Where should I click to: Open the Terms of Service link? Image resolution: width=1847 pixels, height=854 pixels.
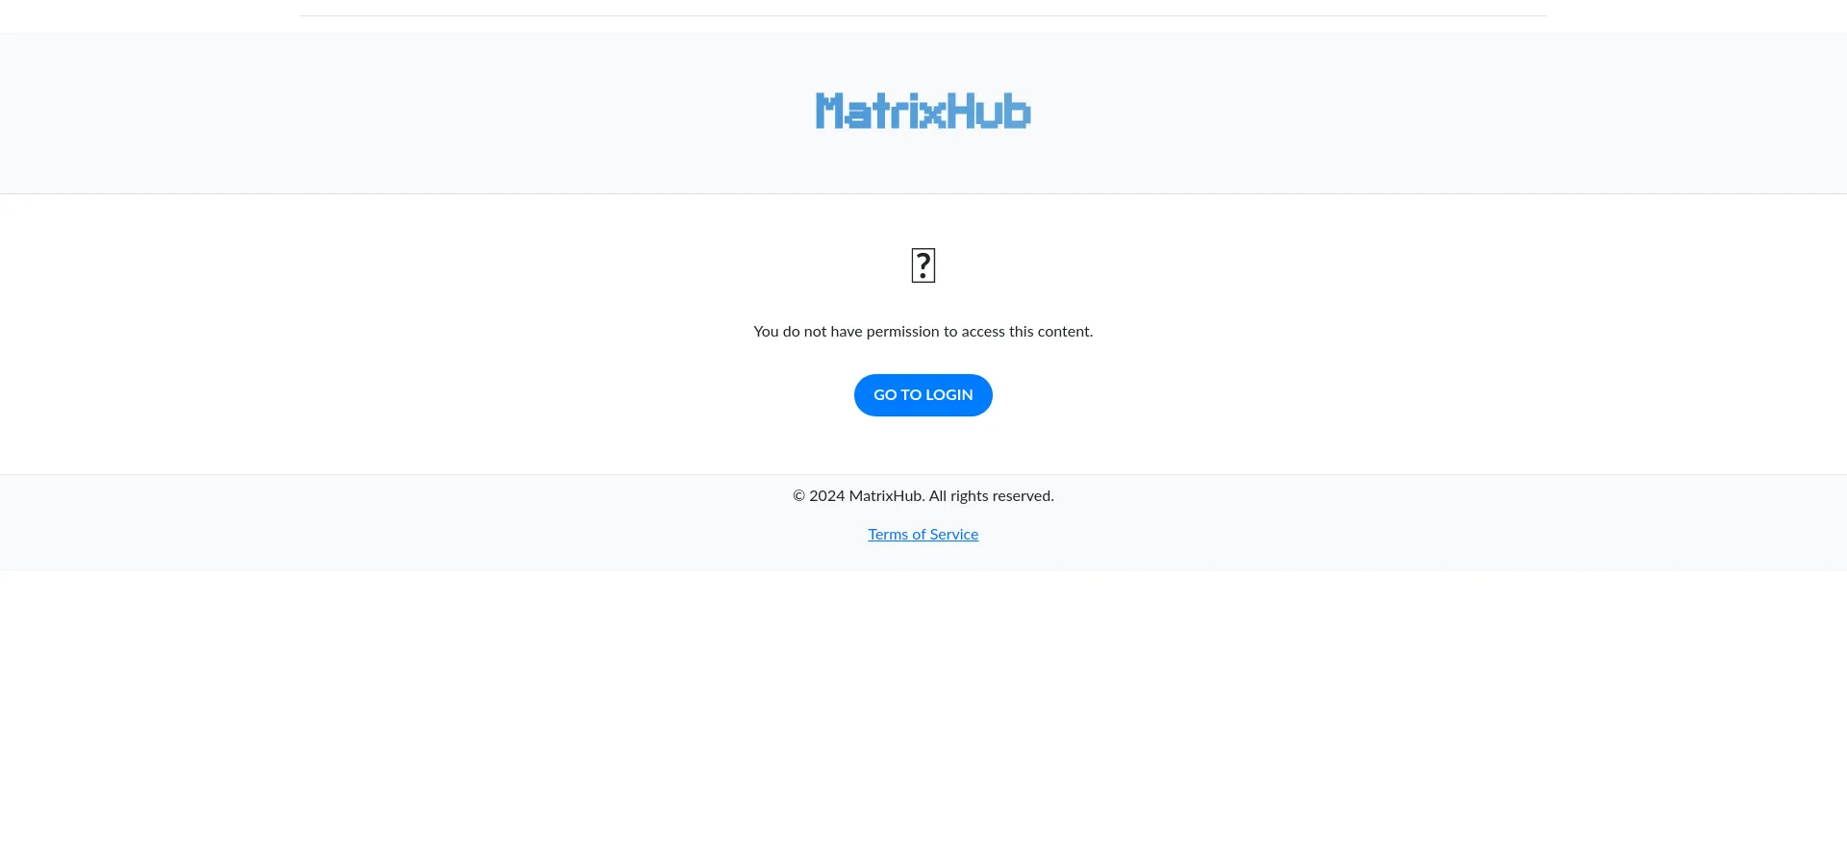pyautogui.click(x=923, y=535)
